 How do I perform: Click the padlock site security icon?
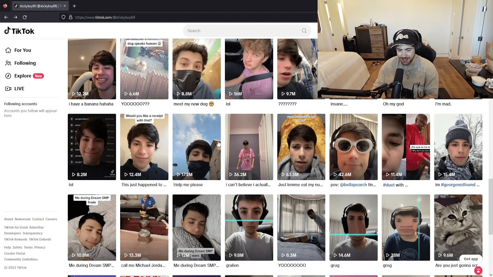(70, 17)
